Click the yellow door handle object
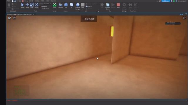The height and width of the screenshot is (105, 188). click(x=112, y=31)
